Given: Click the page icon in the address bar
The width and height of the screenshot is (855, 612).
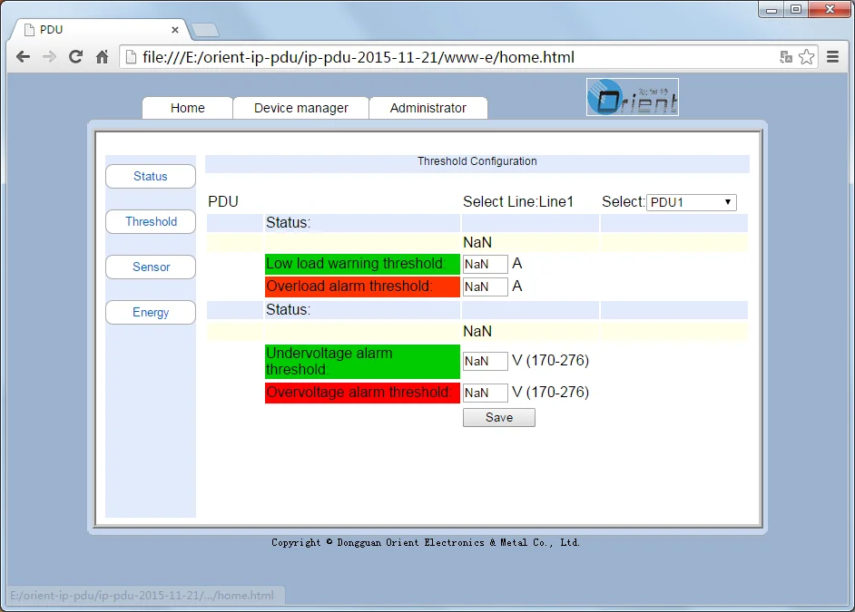Looking at the screenshot, I should tap(130, 56).
